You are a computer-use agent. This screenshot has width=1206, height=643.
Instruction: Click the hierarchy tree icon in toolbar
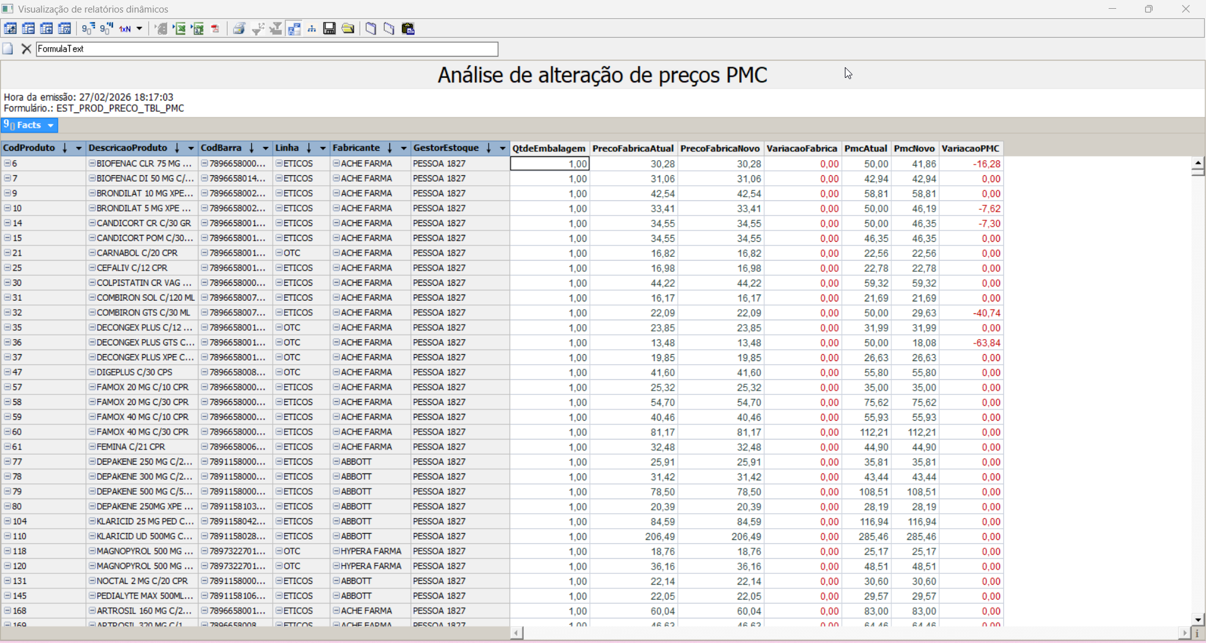click(x=312, y=29)
